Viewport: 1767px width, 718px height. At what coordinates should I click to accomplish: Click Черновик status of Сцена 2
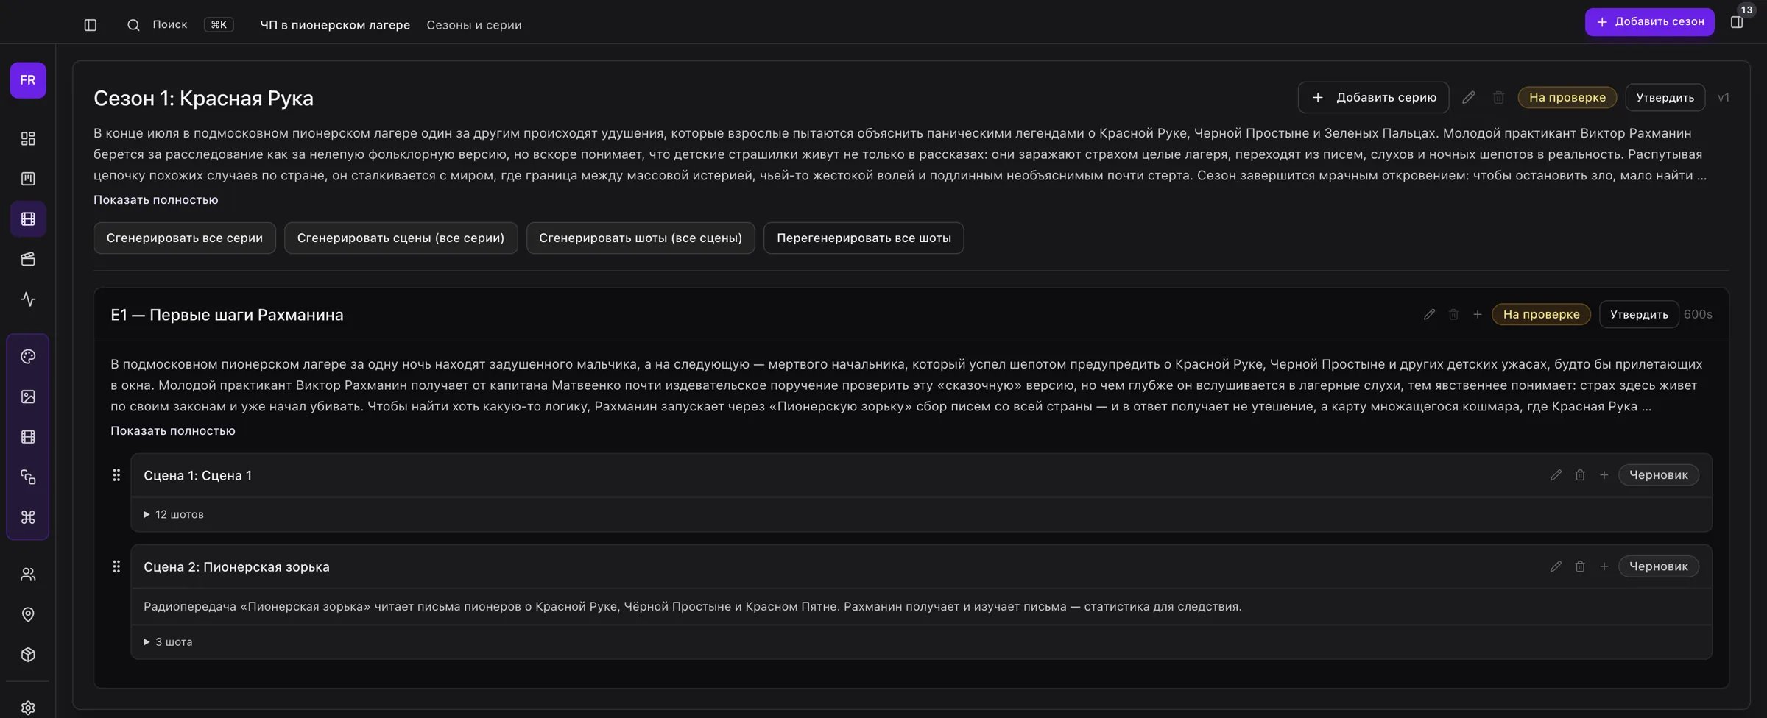[x=1659, y=566]
